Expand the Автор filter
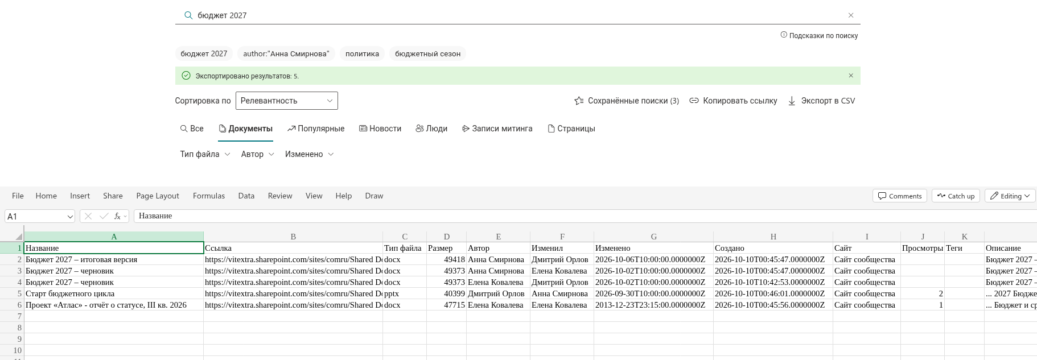This screenshot has height=360, width=1037. click(257, 154)
